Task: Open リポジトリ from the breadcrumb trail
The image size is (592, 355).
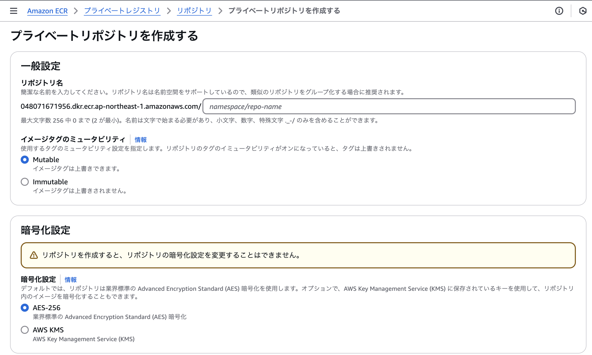Action: pyautogui.click(x=194, y=11)
